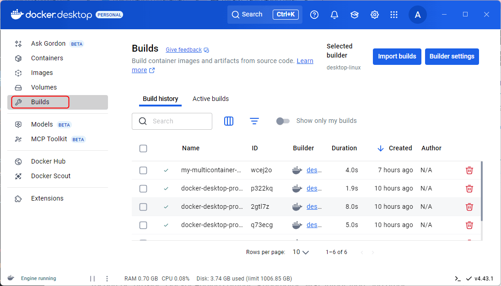Toggle Show only my builds switch
Screen dimensions: 501x286
click(283, 121)
